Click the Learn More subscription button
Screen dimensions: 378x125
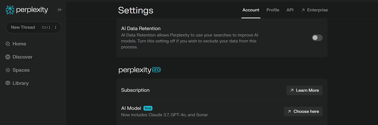click(304, 90)
